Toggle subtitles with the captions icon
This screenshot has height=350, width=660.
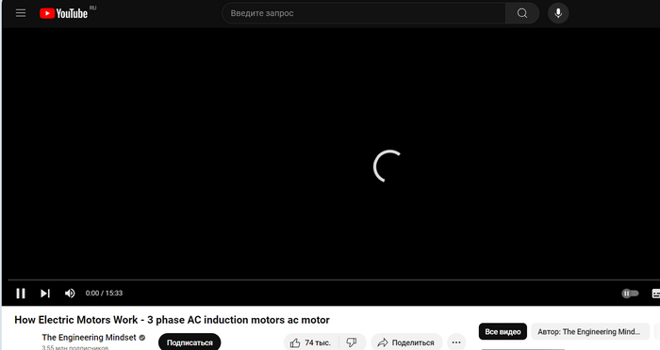coord(656,294)
